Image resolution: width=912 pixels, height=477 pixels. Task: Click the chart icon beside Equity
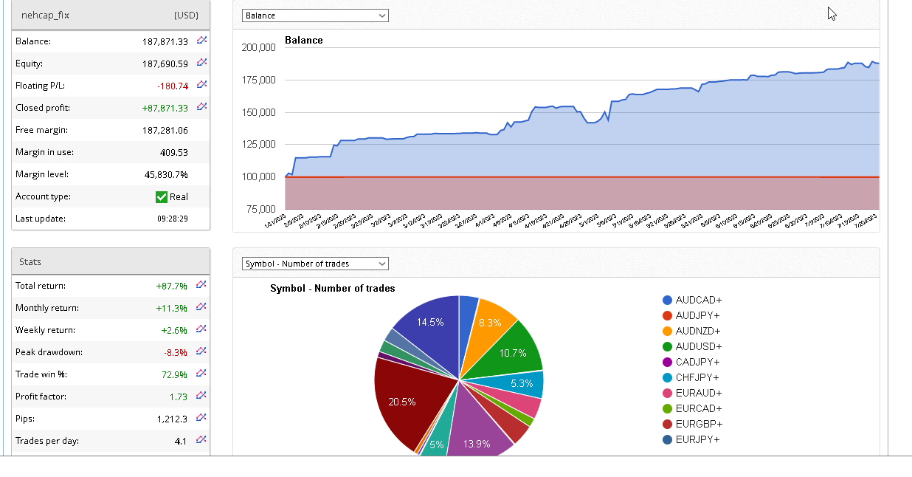tap(201, 63)
